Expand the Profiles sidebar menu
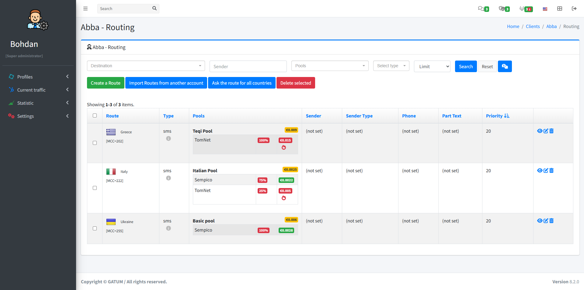 click(x=38, y=77)
